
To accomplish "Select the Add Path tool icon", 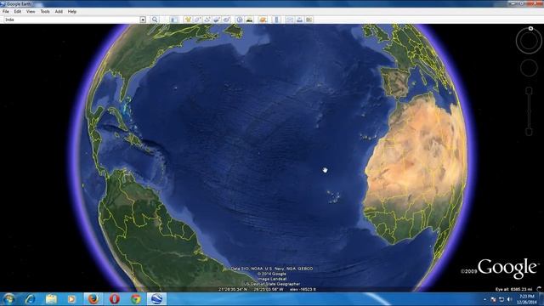I will [207, 20].
